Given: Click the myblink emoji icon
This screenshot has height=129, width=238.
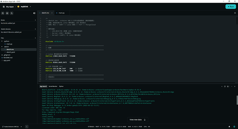Looking at the screenshot, I should (x=18, y=7).
